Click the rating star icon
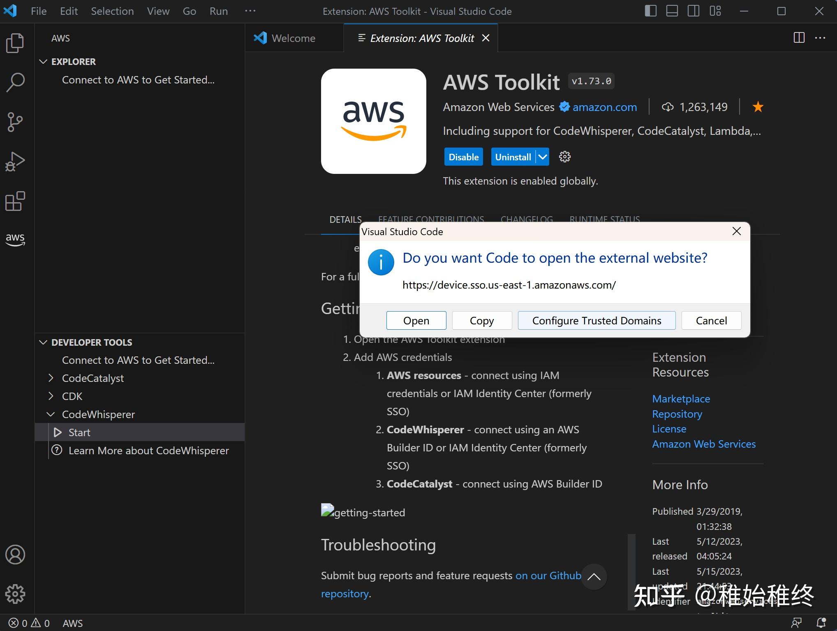 758,107
